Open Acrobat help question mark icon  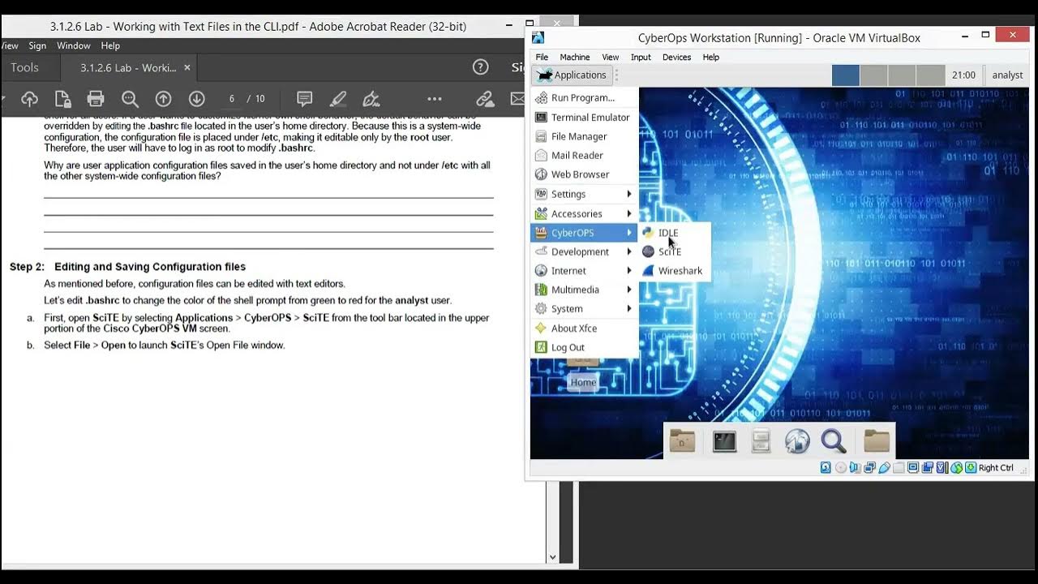pyautogui.click(x=480, y=67)
